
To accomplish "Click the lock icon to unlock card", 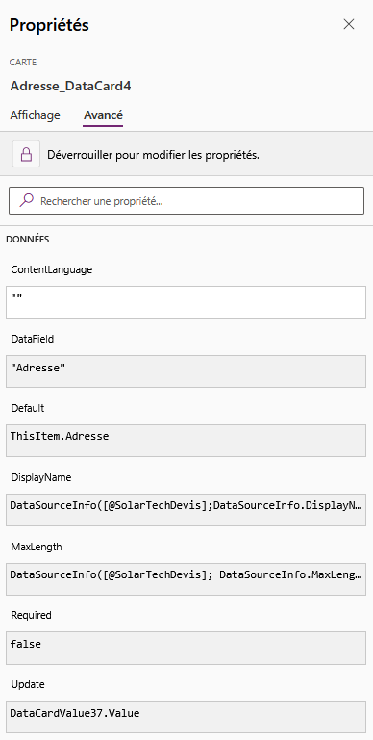I will tap(26, 154).
